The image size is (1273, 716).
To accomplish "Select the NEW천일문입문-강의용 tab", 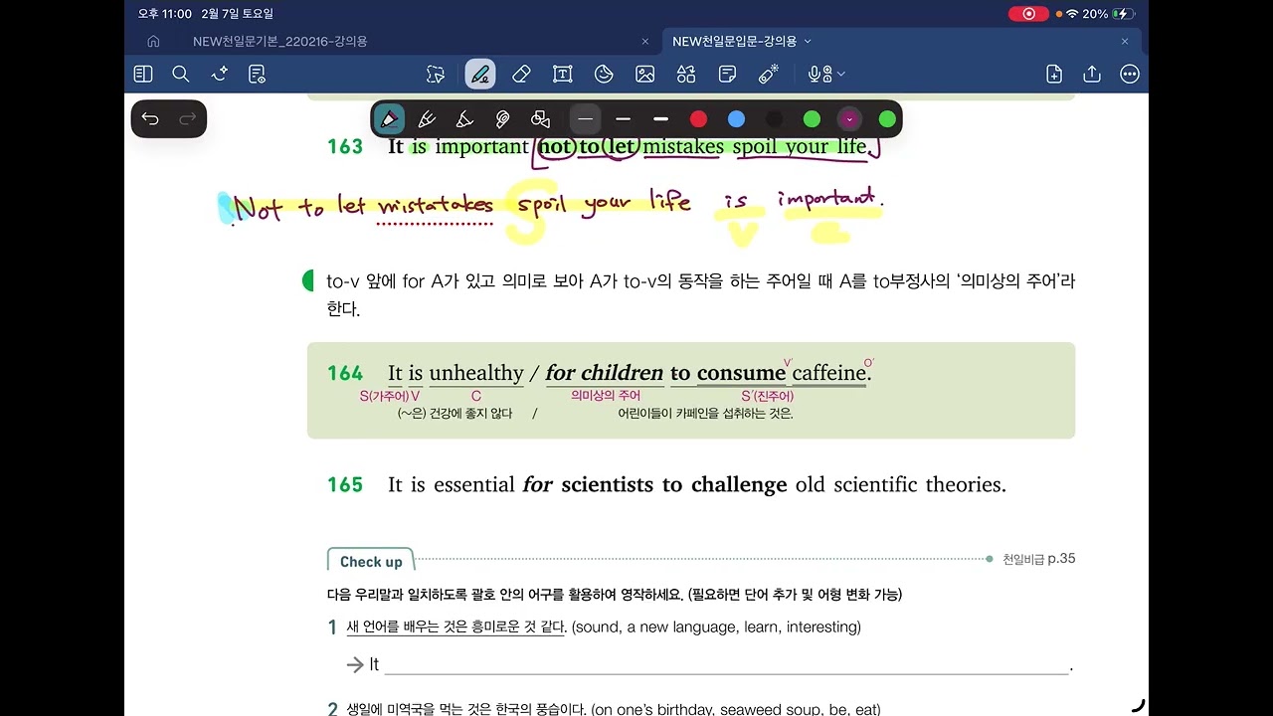I will click(735, 42).
